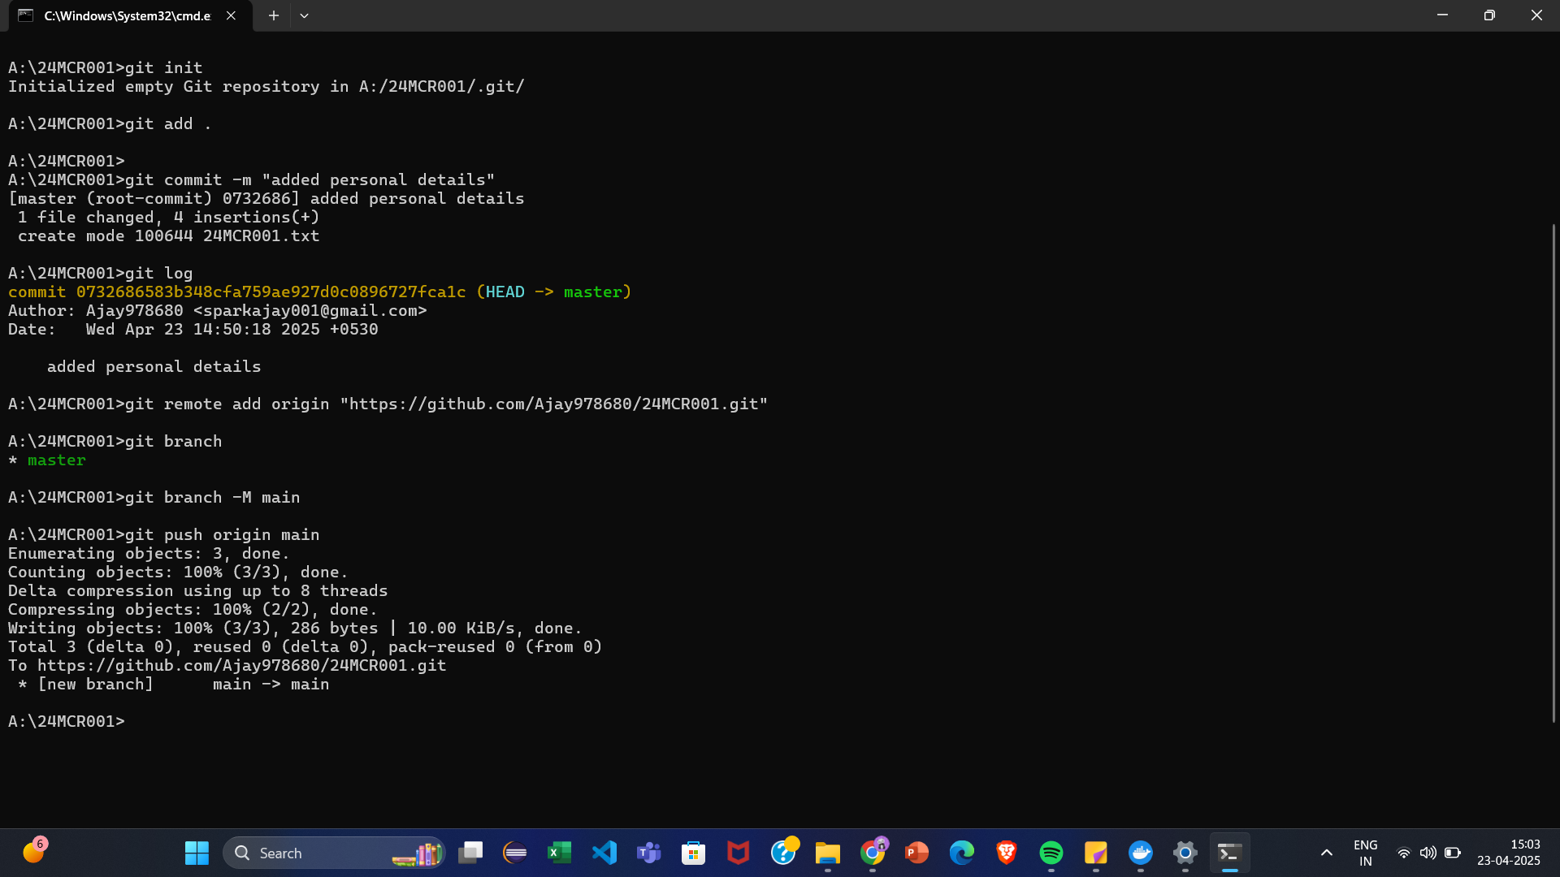Click the 'Date: Wed Apr 23 14:50:18 2025' line
Viewport: 1560px width, 877px height.
click(x=193, y=329)
